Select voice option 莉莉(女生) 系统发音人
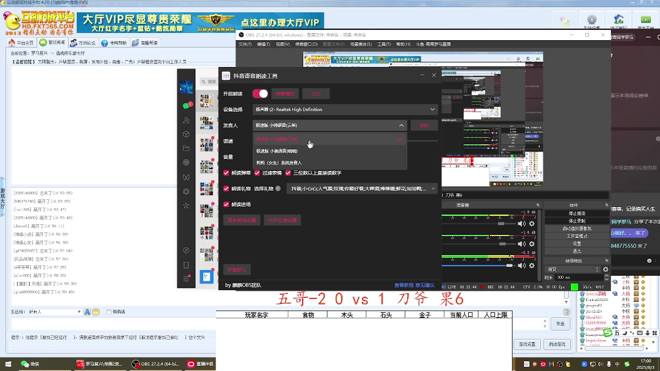The height and width of the screenshot is (371, 660). point(330,163)
